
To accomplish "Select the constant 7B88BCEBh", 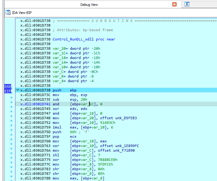I will (108, 160).
